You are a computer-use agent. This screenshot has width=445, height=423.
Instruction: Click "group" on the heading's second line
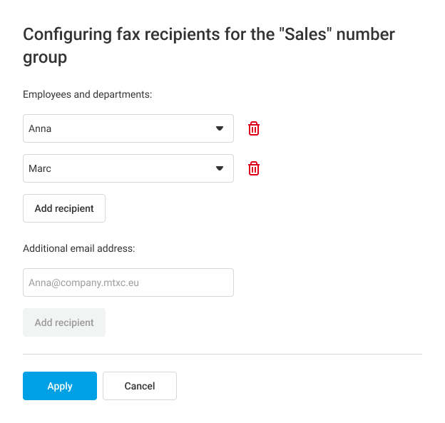(x=45, y=58)
